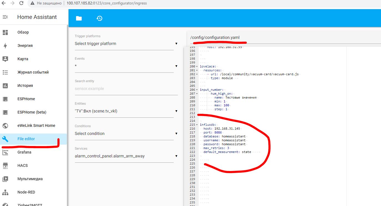Click the vacuum-card.js url line
The width and height of the screenshot is (381, 206).
coord(253,74)
